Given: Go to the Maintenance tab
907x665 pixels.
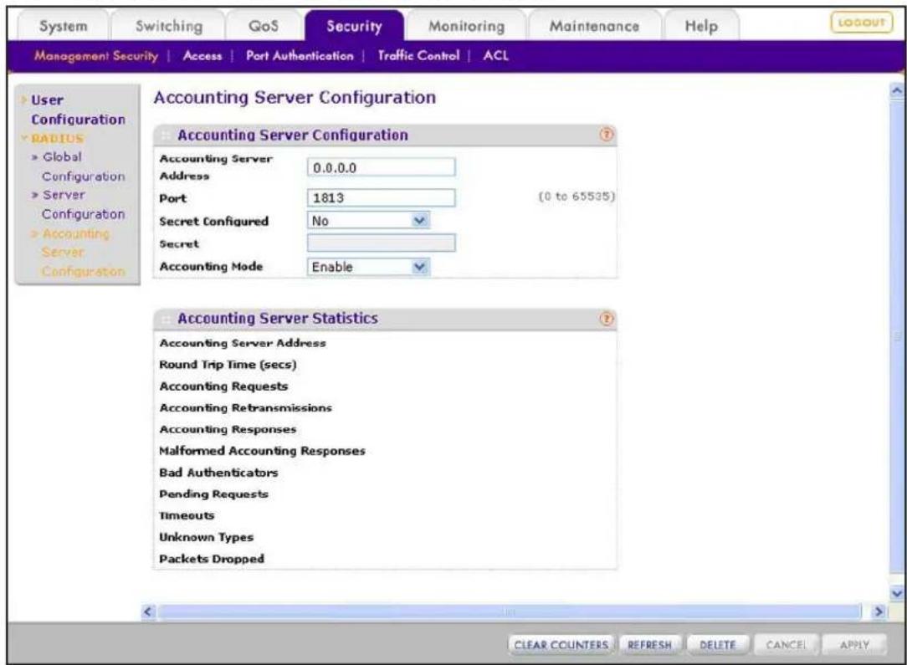Looking at the screenshot, I should pyautogui.click(x=594, y=26).
